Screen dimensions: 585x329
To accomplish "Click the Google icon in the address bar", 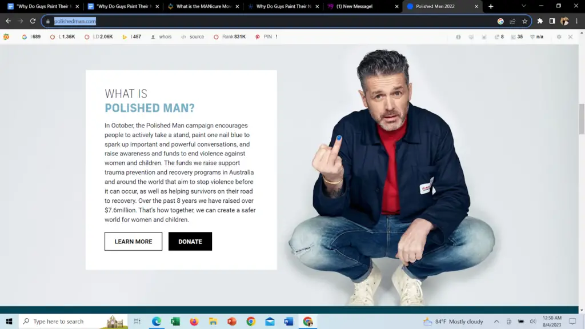I will pyautogui.click(x=500, y=21).
